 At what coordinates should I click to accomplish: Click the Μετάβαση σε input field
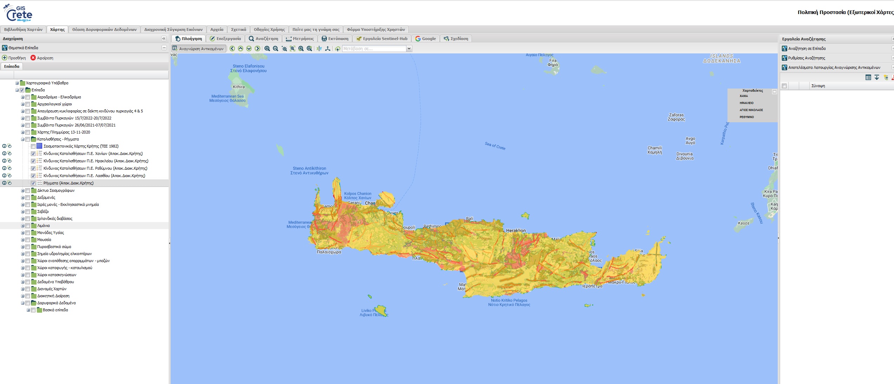pyautogui.click(x=374, y=48)
